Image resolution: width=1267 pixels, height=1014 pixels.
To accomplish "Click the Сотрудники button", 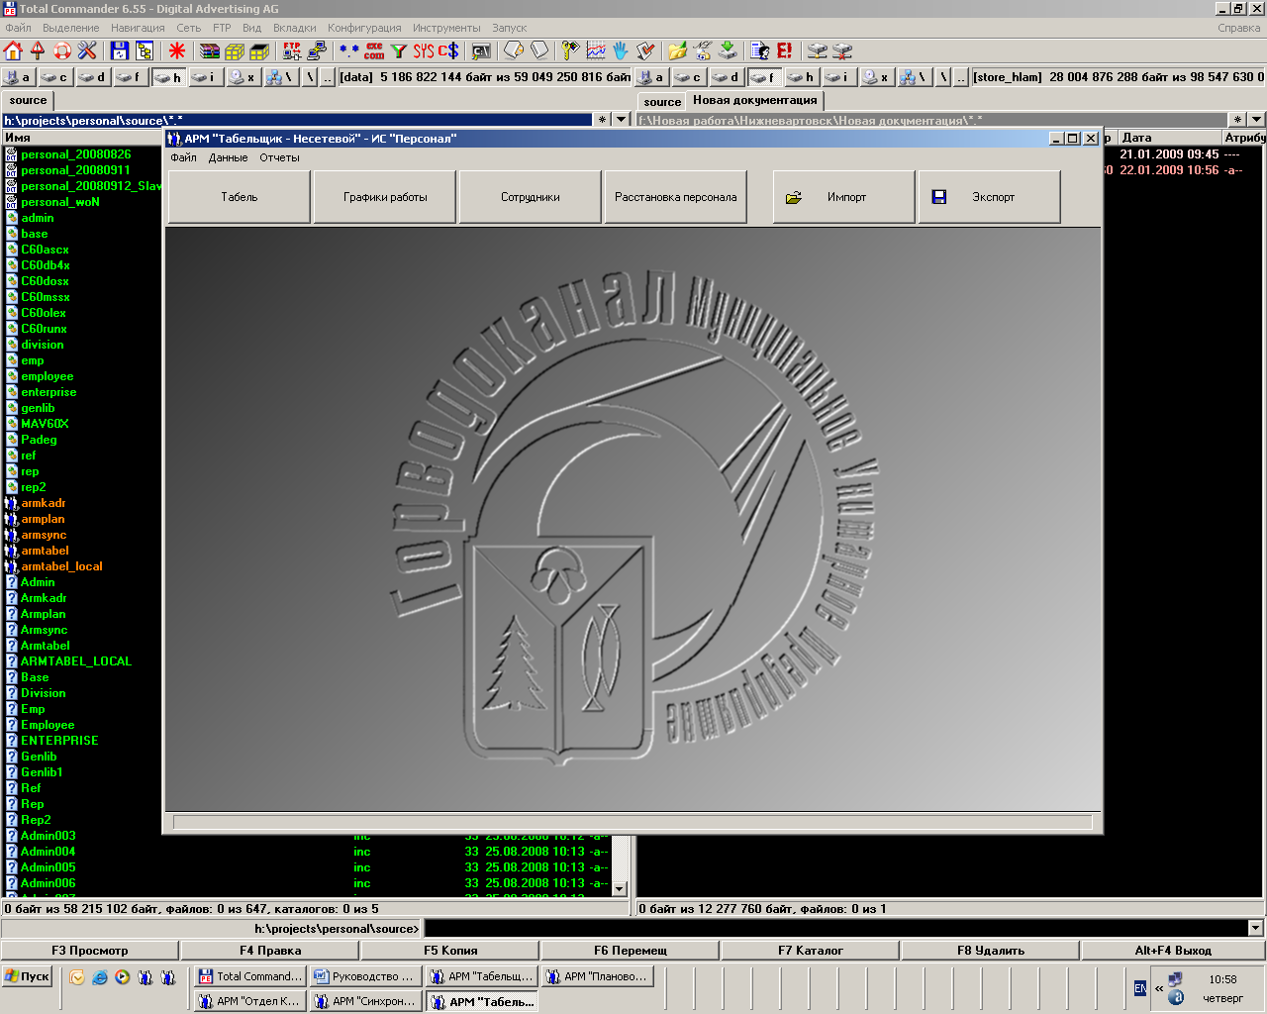I will 531,197.
